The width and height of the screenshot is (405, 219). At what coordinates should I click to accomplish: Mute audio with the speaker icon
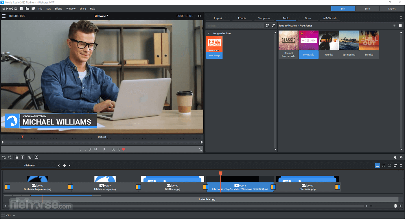coord(395,157)
